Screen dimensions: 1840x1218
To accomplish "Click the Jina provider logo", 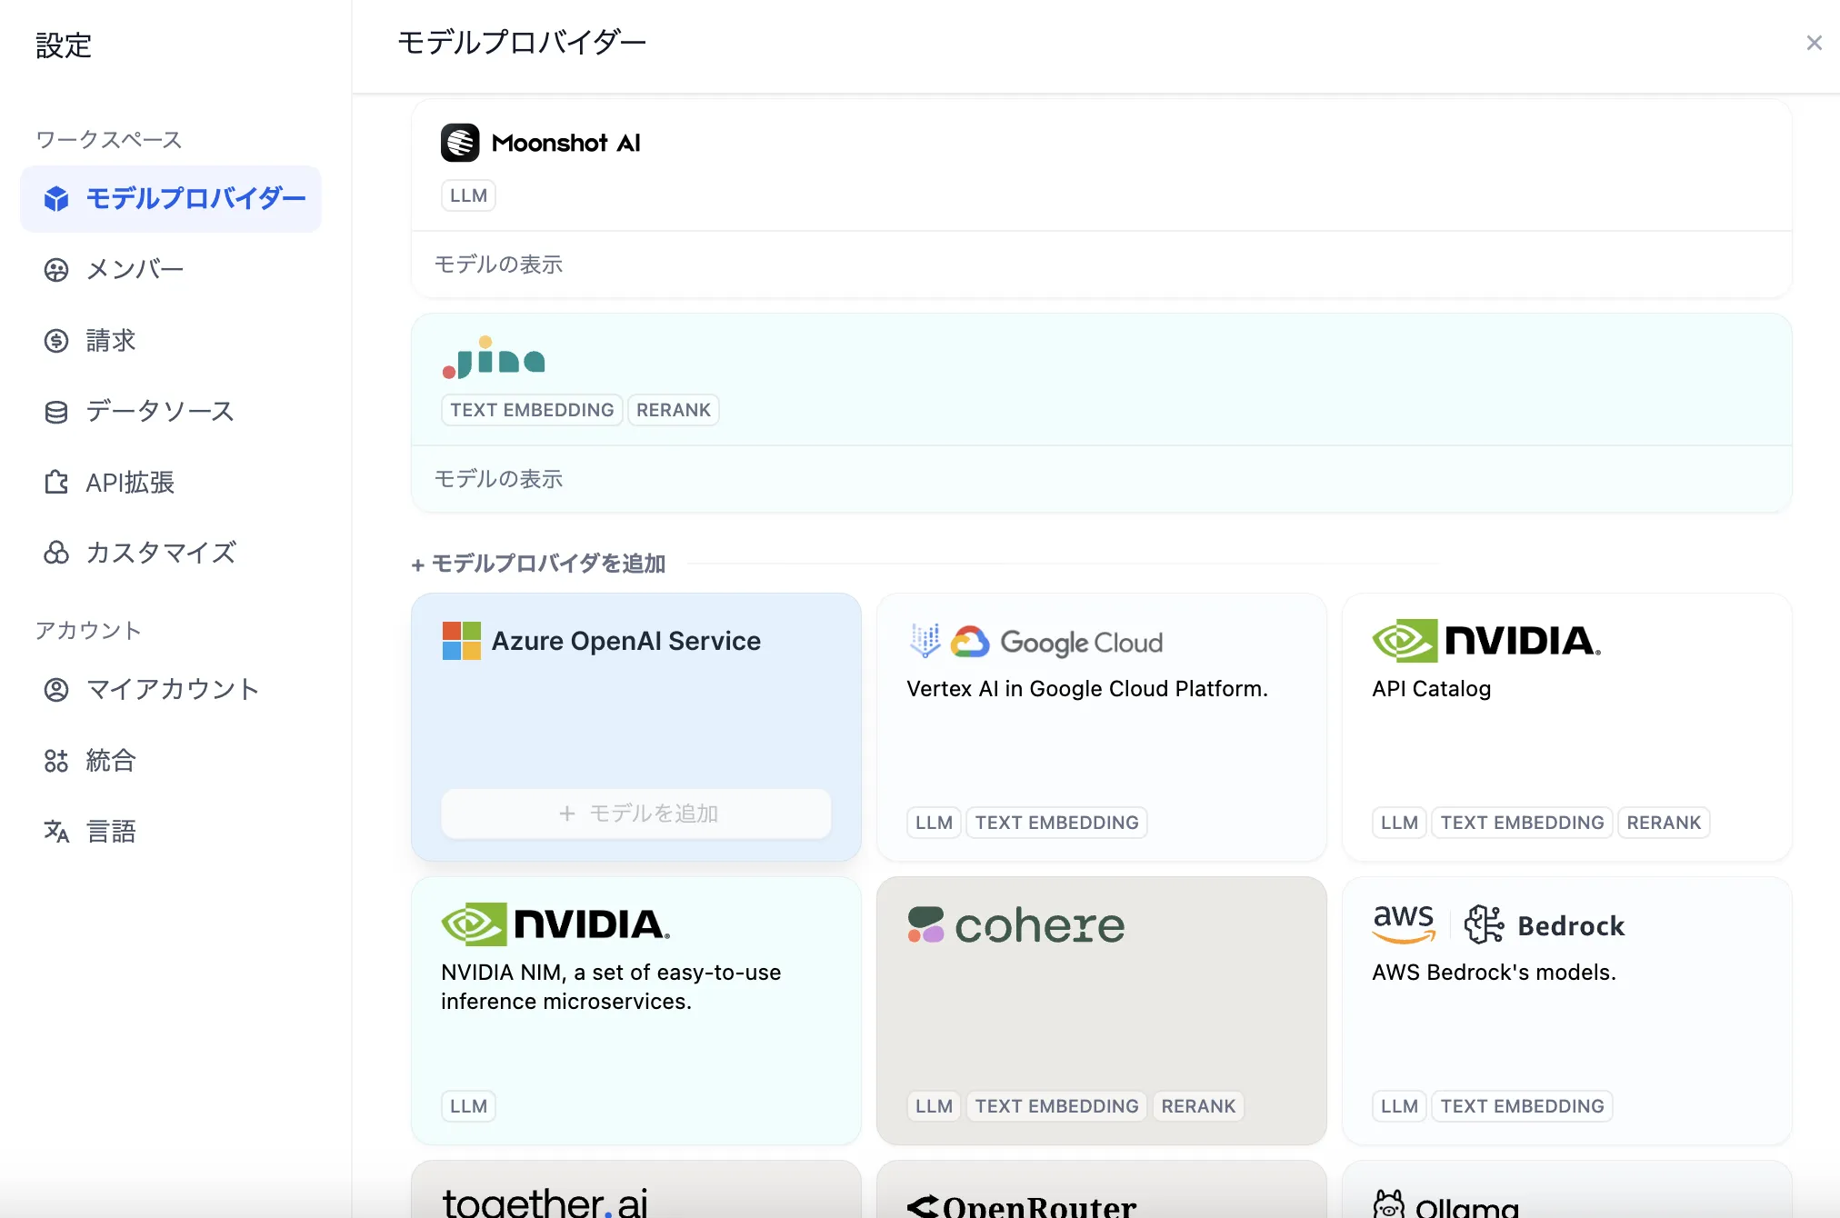I will click(x=494, y=358).
